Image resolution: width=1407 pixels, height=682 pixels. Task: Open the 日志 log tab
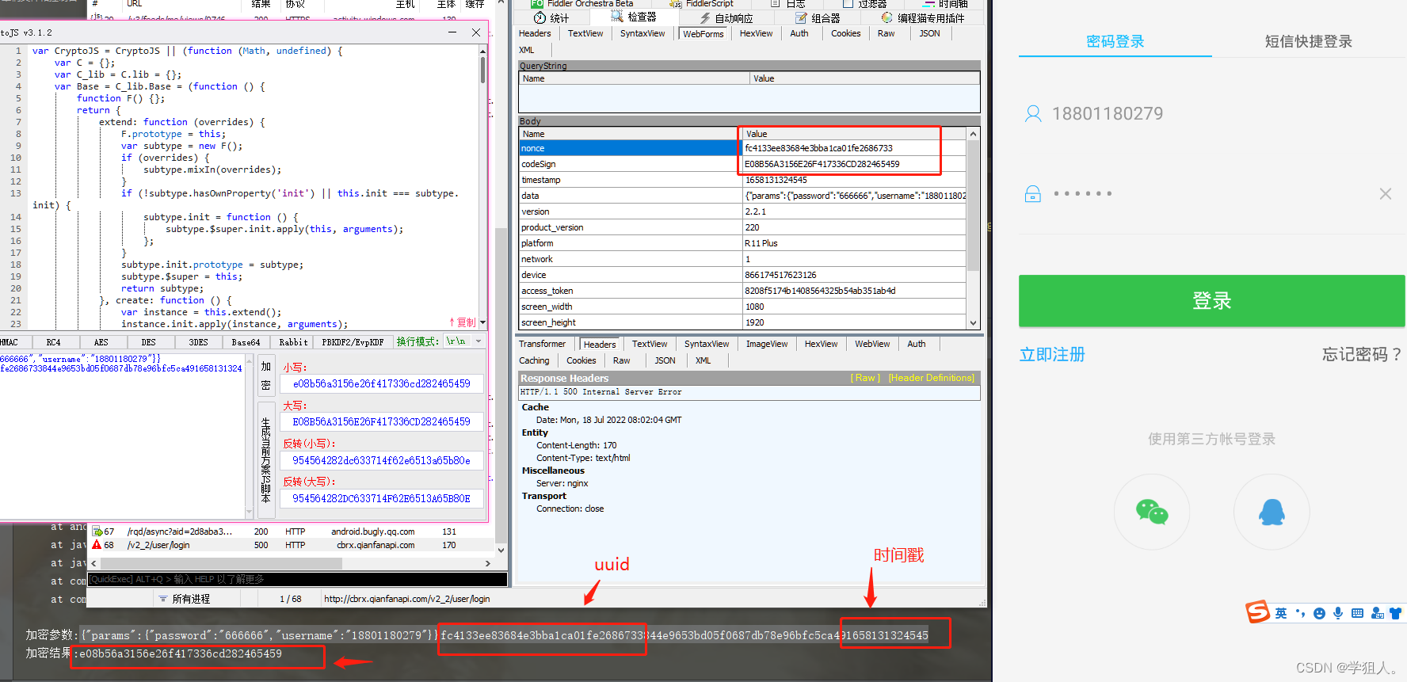(788, 4)
